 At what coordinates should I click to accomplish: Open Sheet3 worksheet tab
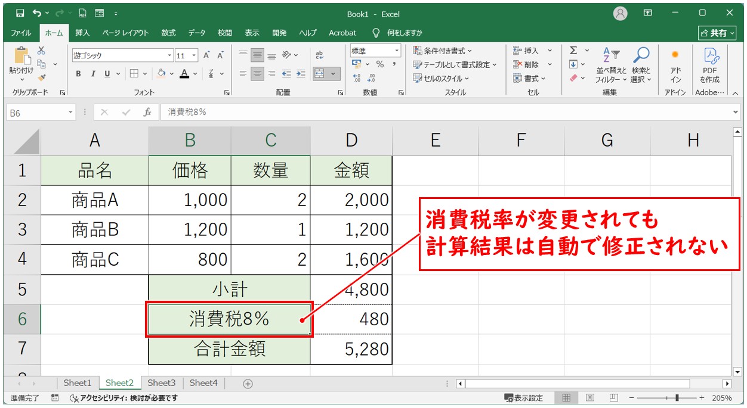point(162,383)
